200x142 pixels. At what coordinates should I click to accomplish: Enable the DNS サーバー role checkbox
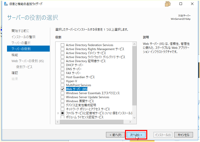coord(62,69)
